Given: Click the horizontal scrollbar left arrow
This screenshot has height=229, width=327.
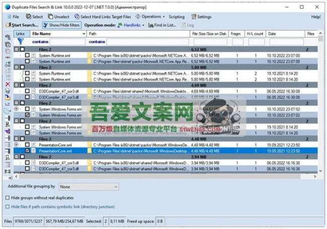Looking at the screenshot, I should [17, 177].
